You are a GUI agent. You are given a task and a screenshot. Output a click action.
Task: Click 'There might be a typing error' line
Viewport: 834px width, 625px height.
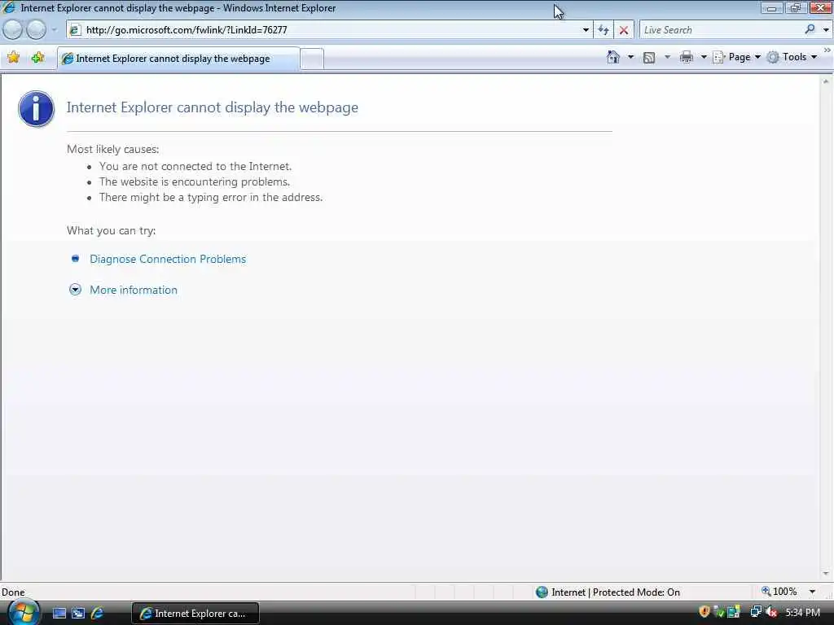[211, 197]
